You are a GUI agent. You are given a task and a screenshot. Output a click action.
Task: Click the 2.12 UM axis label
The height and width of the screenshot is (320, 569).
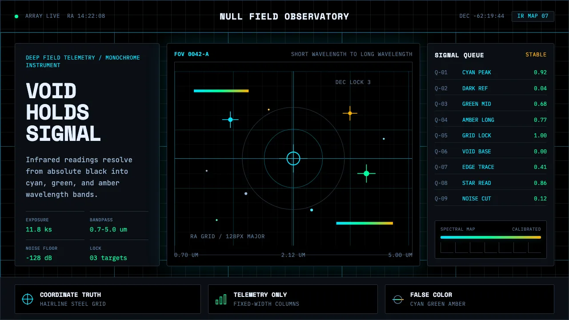coord(293,255)
